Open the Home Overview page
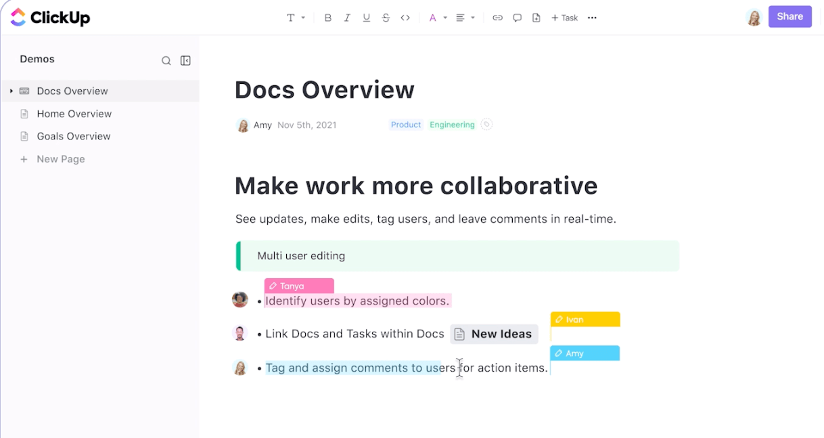The height and width of the screenshot is (438, 824). click(x=74, y=114)
